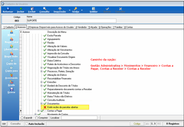The image size is (184, 127).
Task: Click the red X on Emitir recibo row
Action: tap(45, 107)
